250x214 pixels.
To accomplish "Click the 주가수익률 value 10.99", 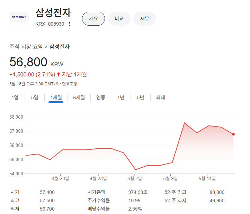I will pos(134,201).
